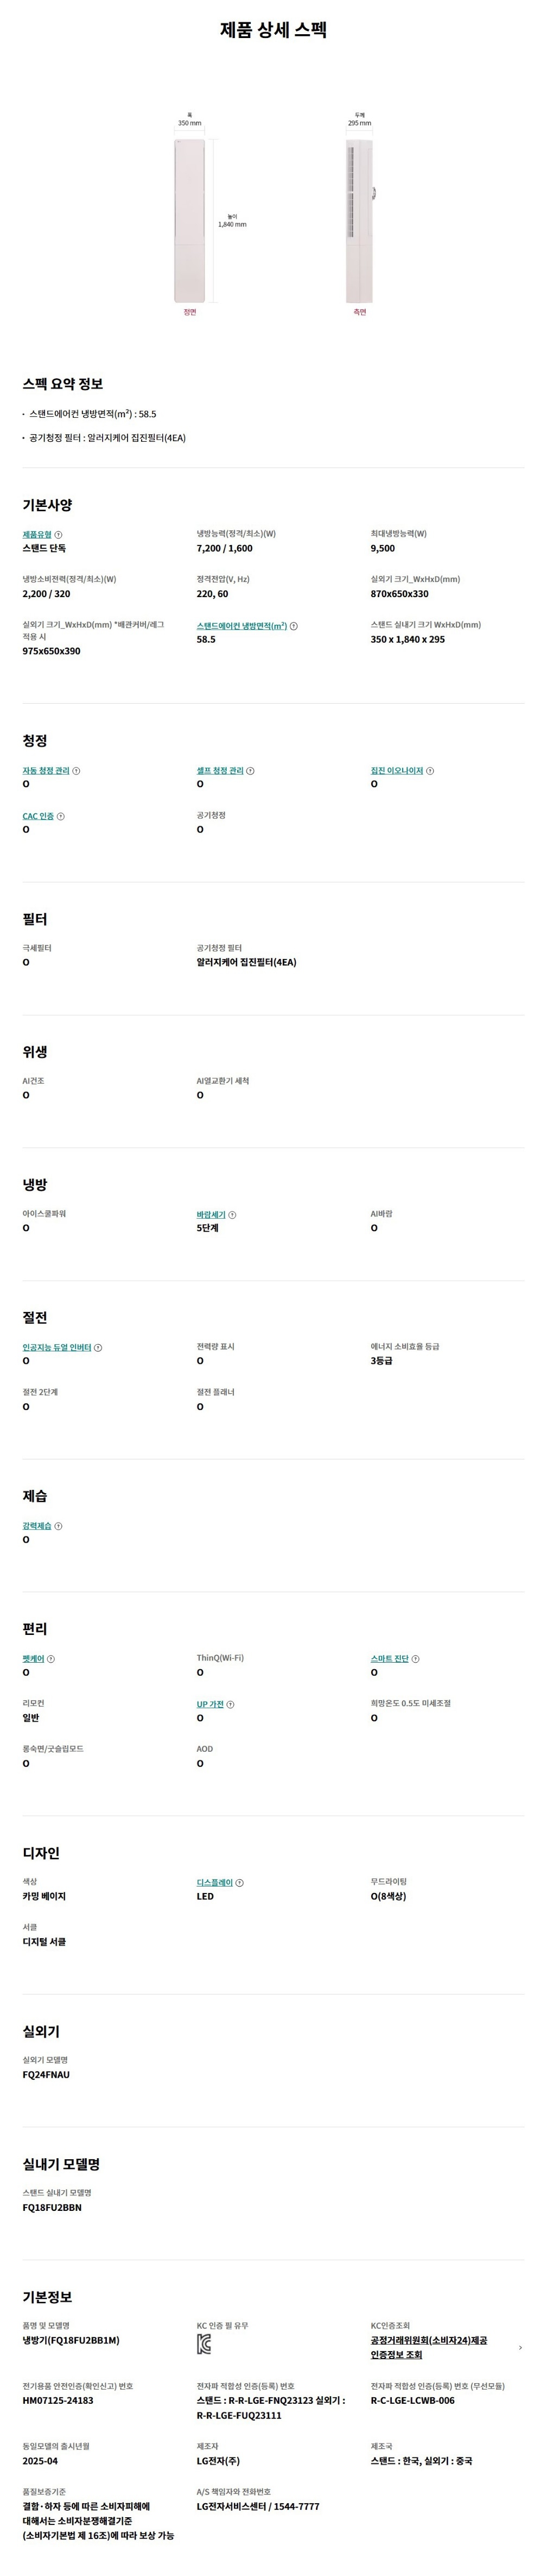Click the 스마트 진단 underlined link
The image size is (547, 2576).
coord(389,1659)
